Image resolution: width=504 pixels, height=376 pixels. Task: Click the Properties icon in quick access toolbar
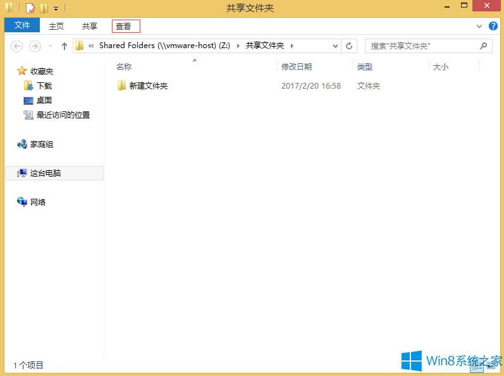pyautogui.click(x=30, y=8)
